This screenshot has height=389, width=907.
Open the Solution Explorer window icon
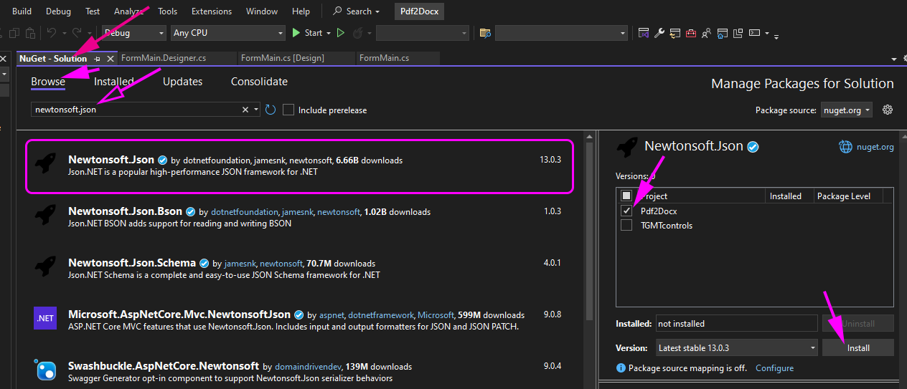pyautogui.click(x=644, y=33)
